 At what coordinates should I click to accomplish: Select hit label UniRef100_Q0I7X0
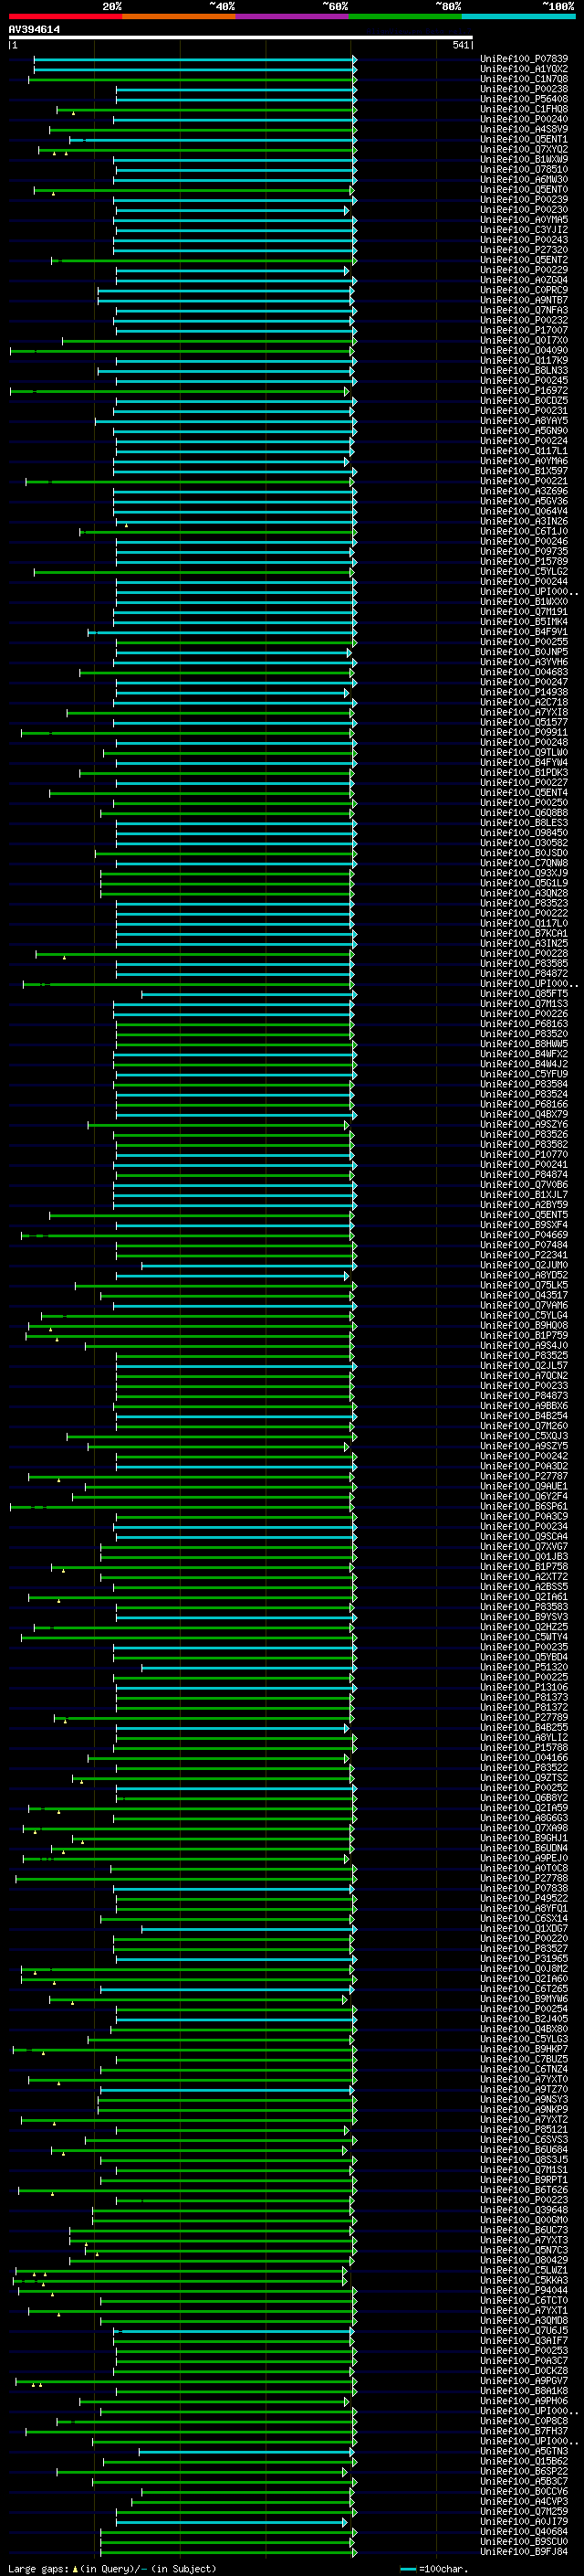click(x=524, y=340)
